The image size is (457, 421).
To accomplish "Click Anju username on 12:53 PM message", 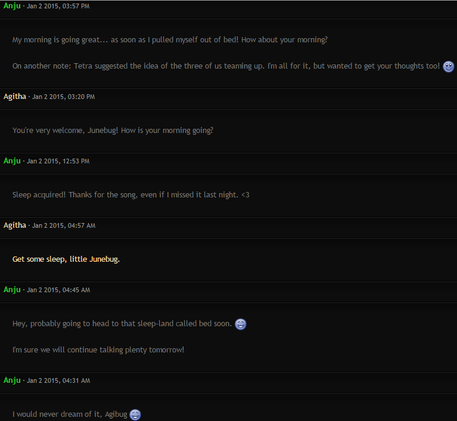I will [x=12, y=161].
